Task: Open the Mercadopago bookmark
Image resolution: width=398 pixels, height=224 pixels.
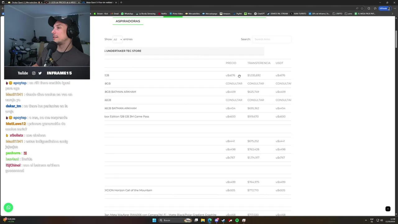Action: click(210, 14)
